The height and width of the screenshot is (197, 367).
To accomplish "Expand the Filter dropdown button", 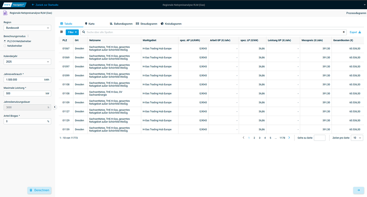I will click(72, 32).
